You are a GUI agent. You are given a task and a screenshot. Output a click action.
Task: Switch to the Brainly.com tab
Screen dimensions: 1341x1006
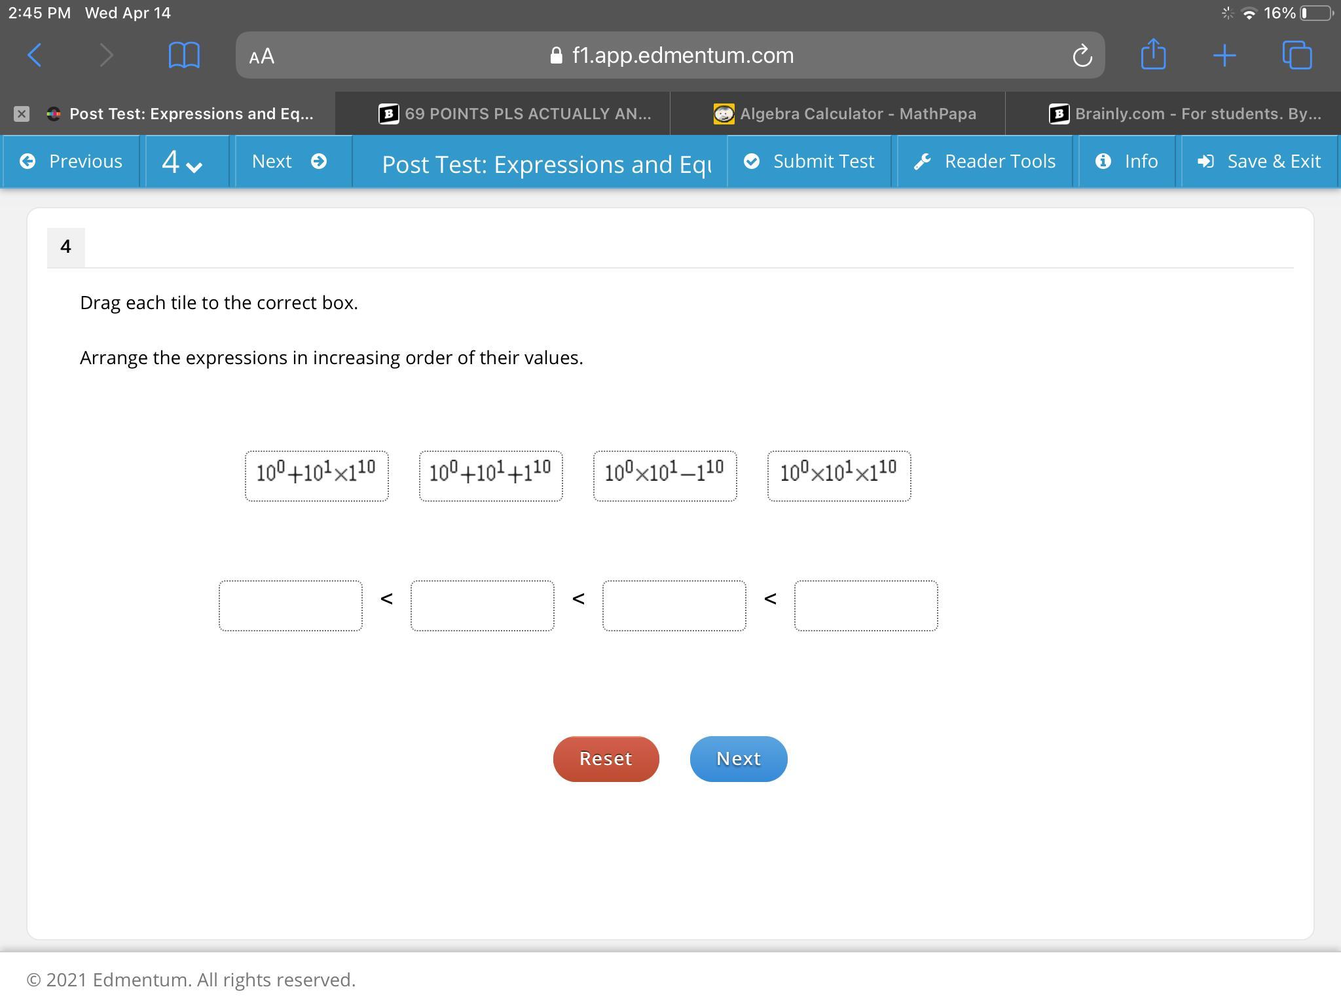[1185, 114]
